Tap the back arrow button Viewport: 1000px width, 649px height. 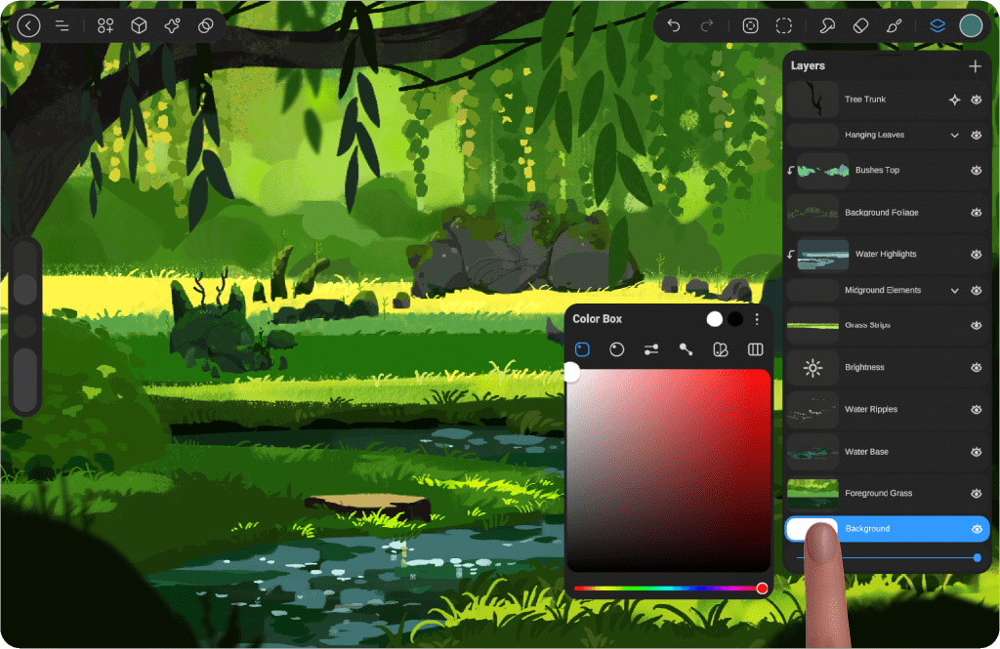pyautogui.click(x=29, y=26)
